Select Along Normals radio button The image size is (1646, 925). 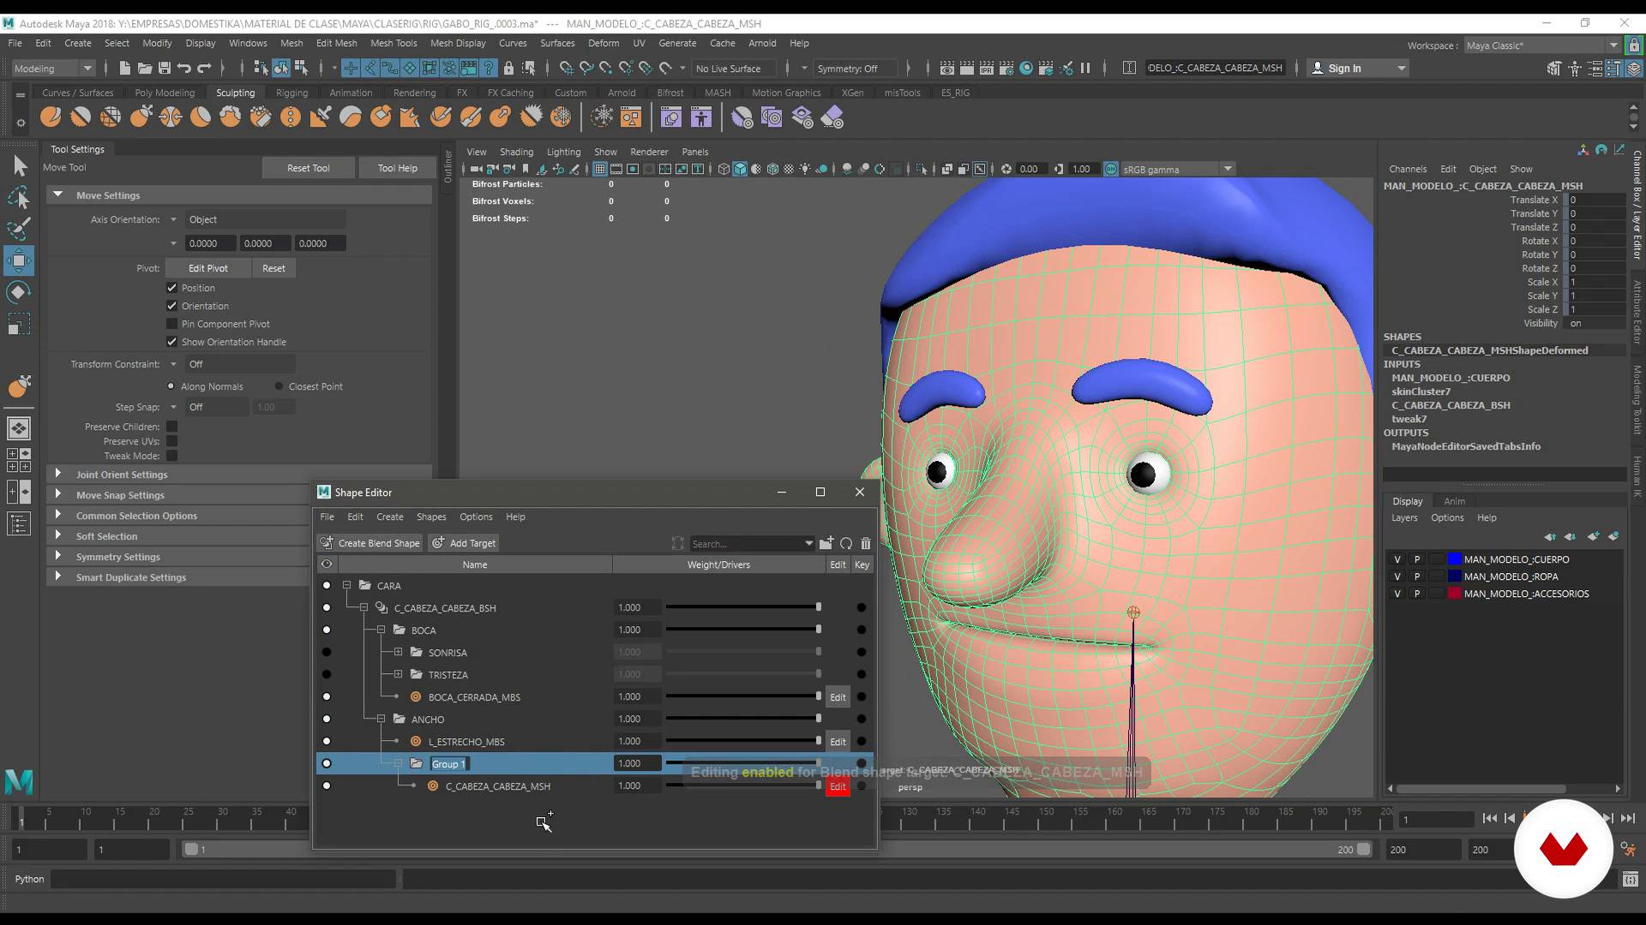[x=171, y=386]
